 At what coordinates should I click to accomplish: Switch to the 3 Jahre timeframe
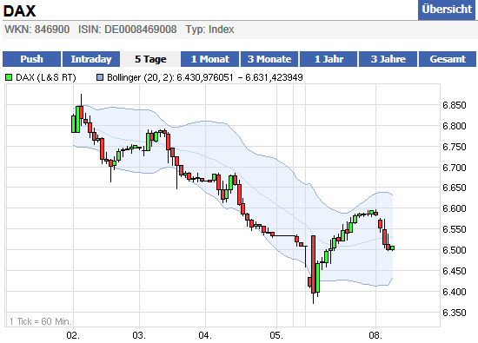click(x=388, y=59)
